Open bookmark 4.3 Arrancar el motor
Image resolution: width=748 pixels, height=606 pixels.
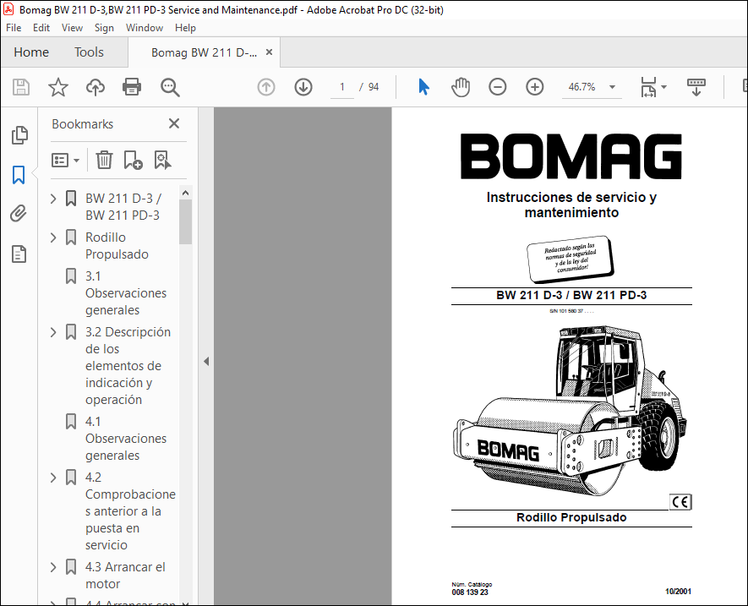(x=125, y=576)
